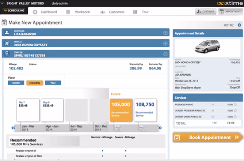This screenshot has height=161, width=244.
Task: Open the Scheduling dropdown menu
Action: (14, 10)
